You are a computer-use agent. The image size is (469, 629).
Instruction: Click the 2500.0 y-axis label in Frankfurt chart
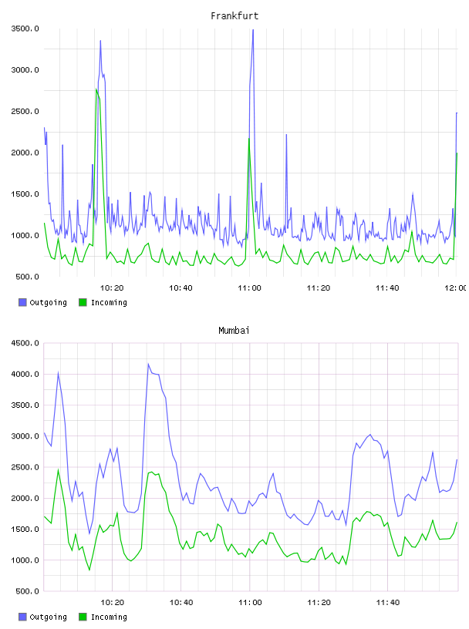25,111
